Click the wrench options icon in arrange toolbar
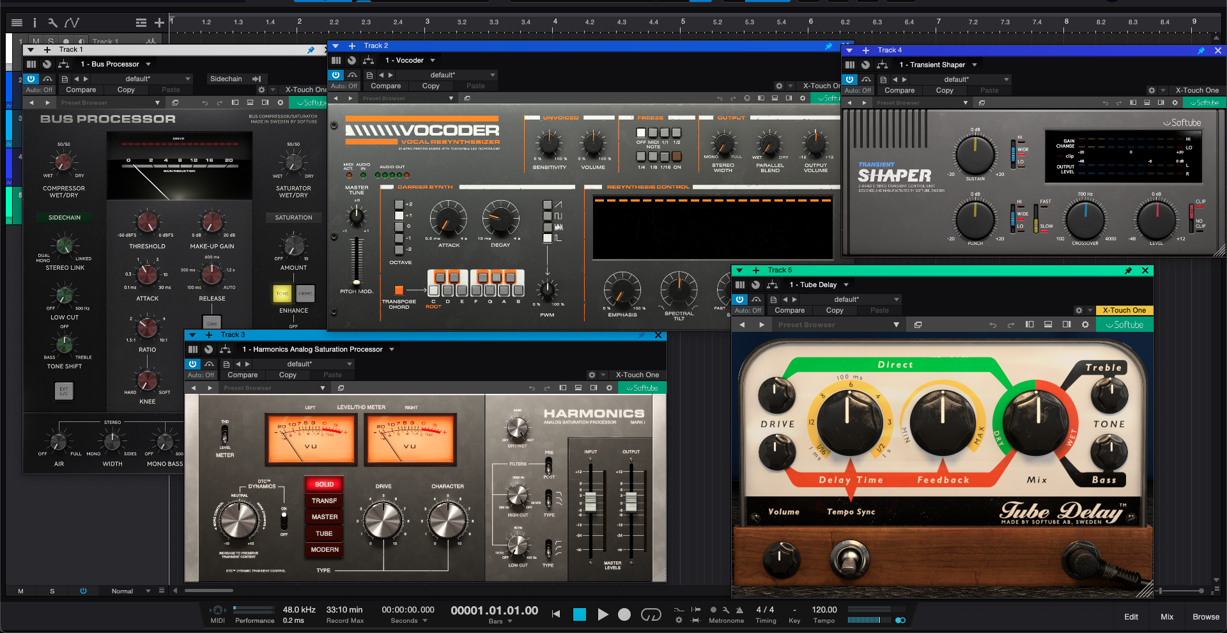The image size is (1227, 633). (x=52, y=22)
